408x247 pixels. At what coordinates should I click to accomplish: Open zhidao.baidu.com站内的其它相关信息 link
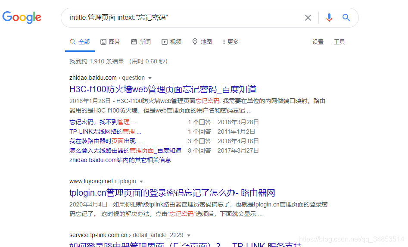pyautogui.click(x=120, y=160)
